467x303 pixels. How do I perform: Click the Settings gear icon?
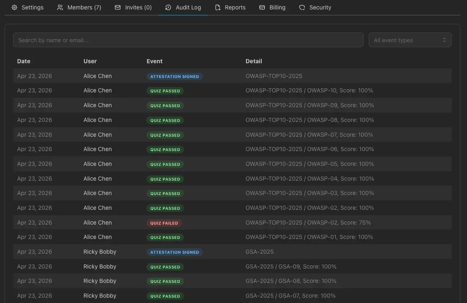coord(14,7)
